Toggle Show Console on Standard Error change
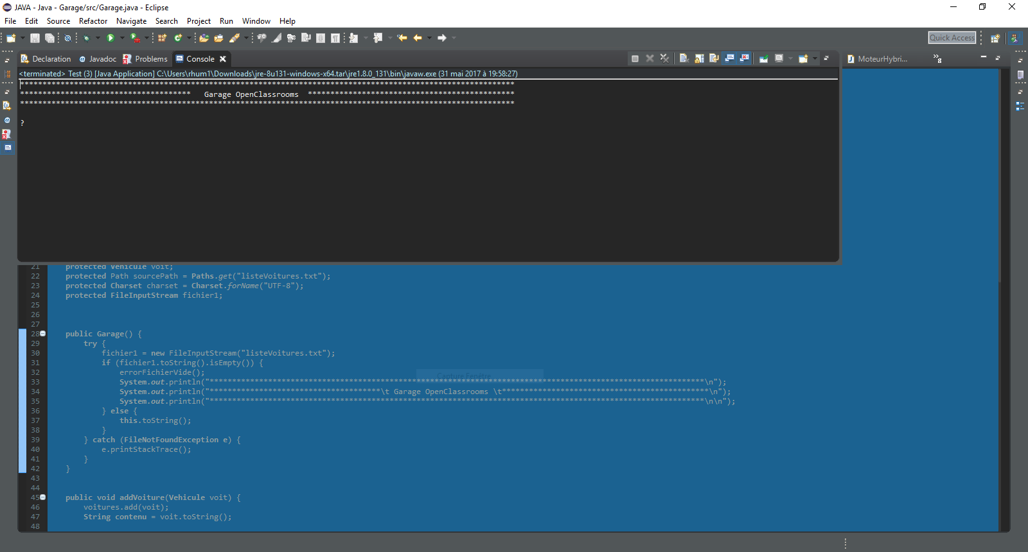Viewport: 1028px width, 552px height. pos(745,58)
